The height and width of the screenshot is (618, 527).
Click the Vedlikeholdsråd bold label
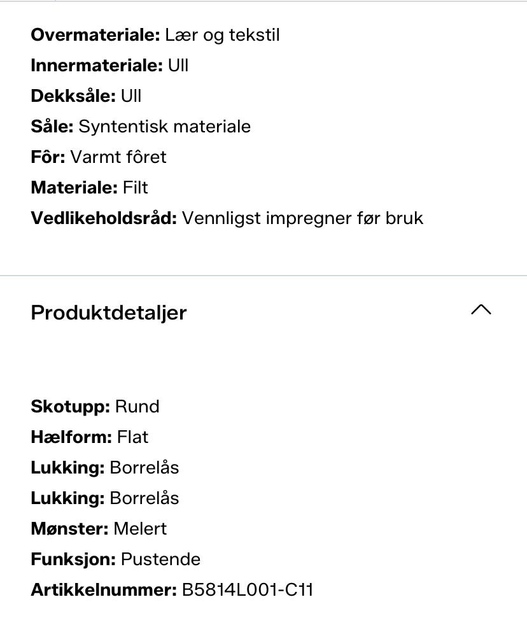click(104, 218)
